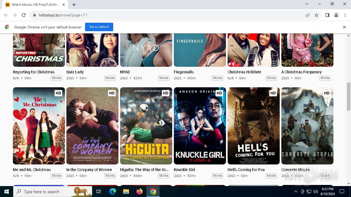Click HD badge on Higuita poster

[166, 93]
